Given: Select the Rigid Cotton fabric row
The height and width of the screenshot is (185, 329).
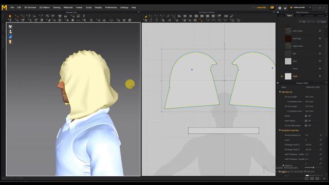Looking at the screenshot, I should pyautogui.click(x=302, y=46).
